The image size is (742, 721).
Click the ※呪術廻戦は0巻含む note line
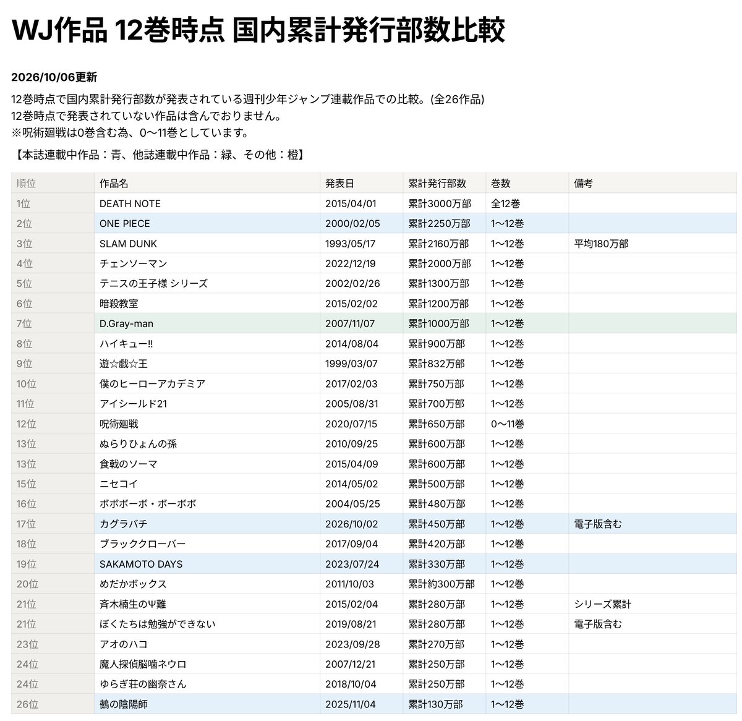click(x=130, y=132)
